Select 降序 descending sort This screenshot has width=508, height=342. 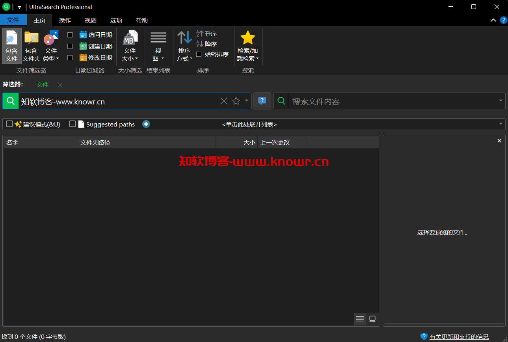pos(207,44)
